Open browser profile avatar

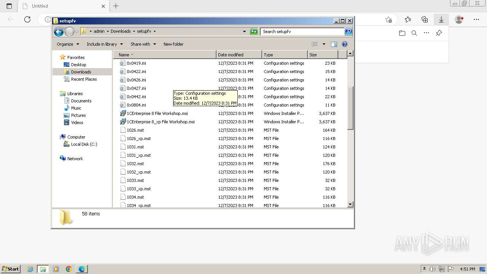click(459, 19)
